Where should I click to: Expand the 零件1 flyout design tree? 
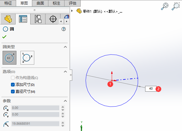tap(72, 11)
